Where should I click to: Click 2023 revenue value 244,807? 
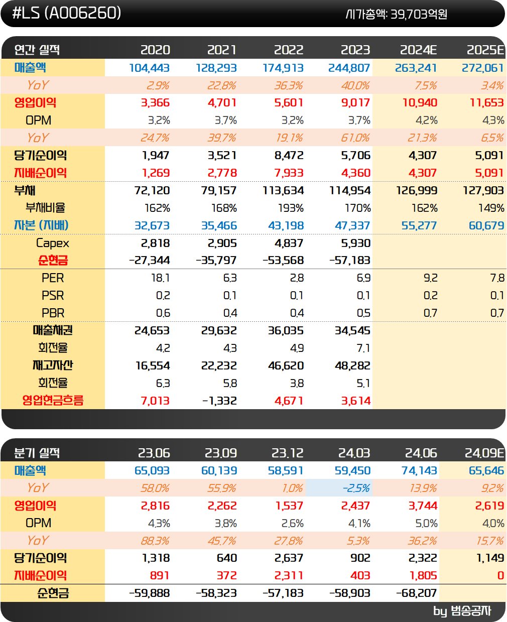pos(349,68)
